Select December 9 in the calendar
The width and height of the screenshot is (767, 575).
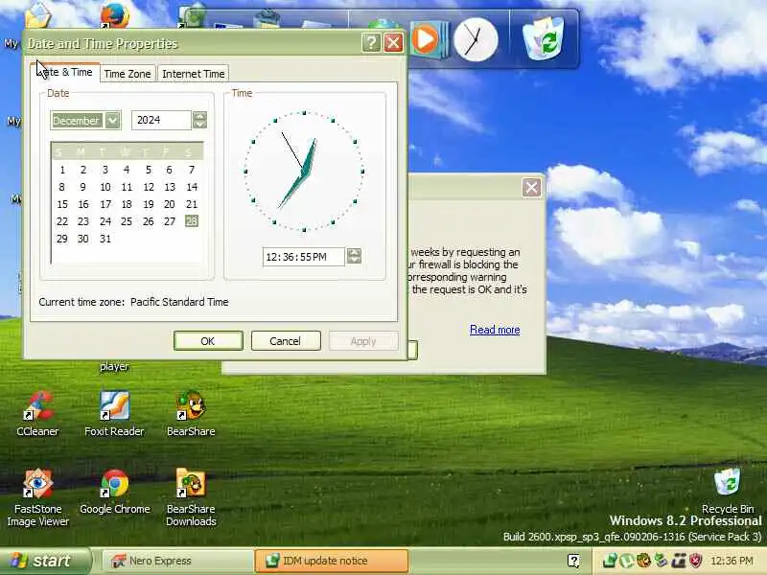(83, 187)
